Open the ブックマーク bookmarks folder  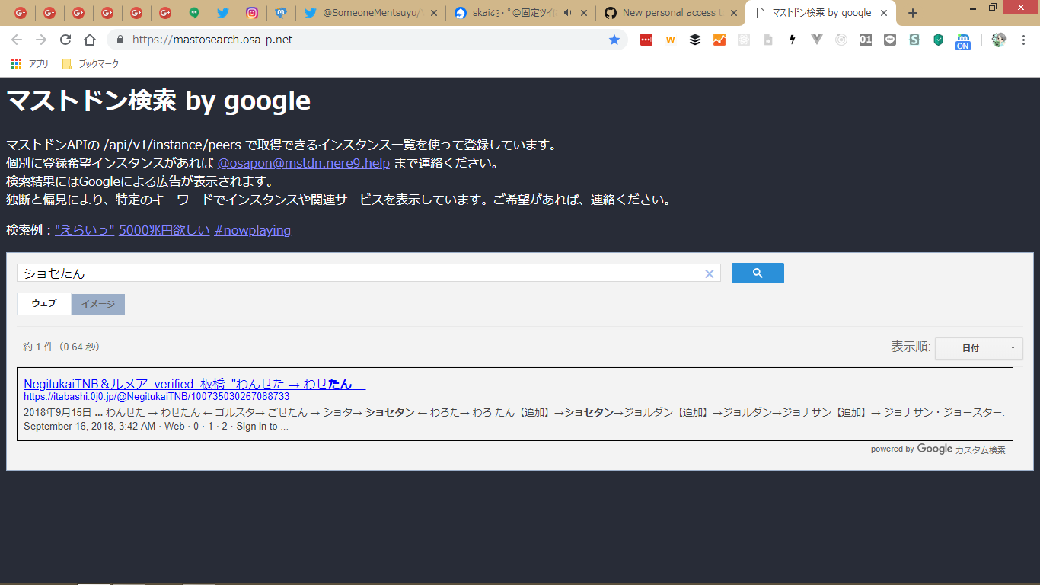(91, 64)
